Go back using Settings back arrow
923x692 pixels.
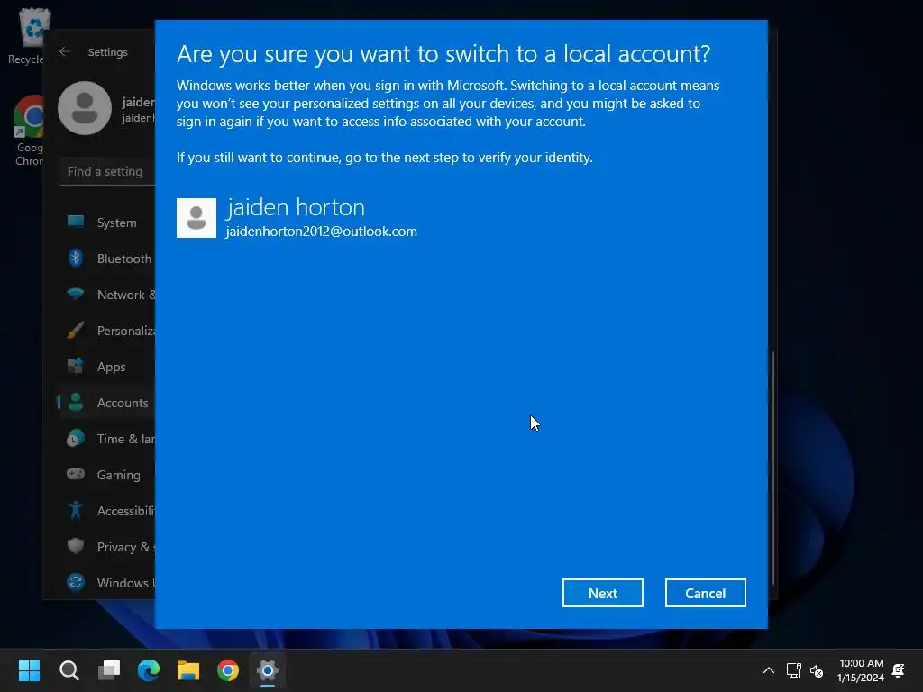click(x=65, y=51)
